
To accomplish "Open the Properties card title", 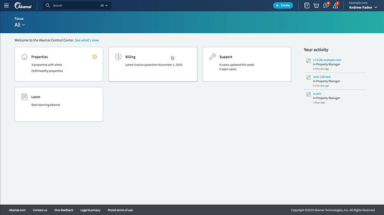I will (x=40, y=57).
